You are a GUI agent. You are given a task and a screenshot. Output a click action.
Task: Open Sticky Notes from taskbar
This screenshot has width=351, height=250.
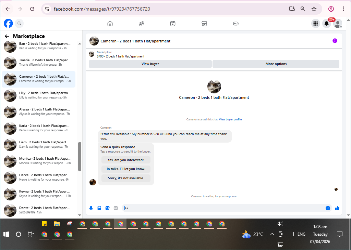(44, 224)
